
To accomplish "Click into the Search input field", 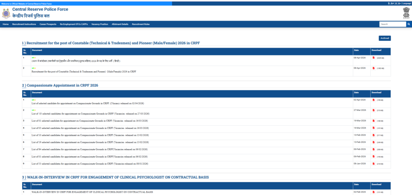I will (392, 24).
